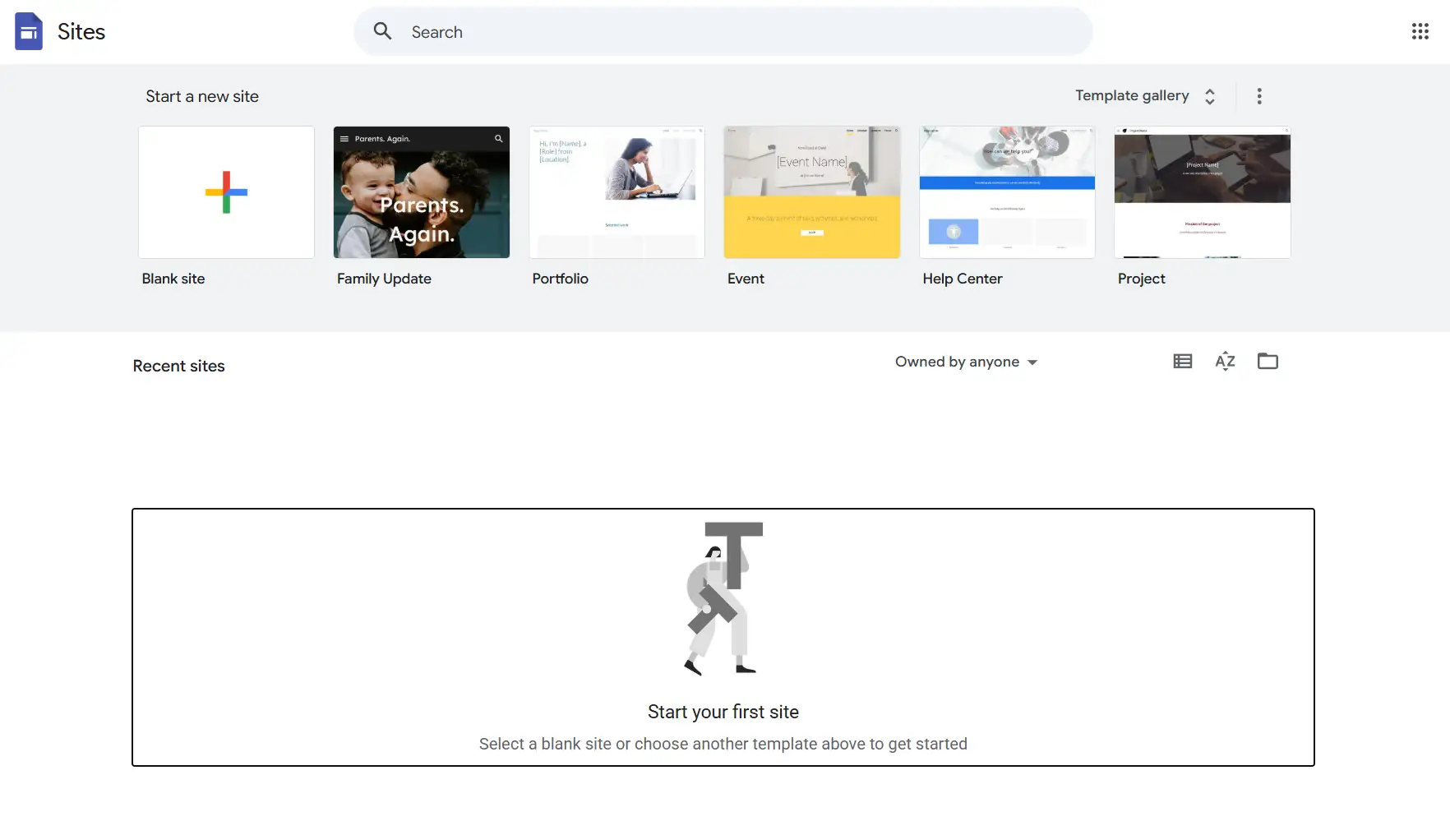Click the Sites title text
The width and height of the screenshot is (1450, 821).
coord(81,32)
